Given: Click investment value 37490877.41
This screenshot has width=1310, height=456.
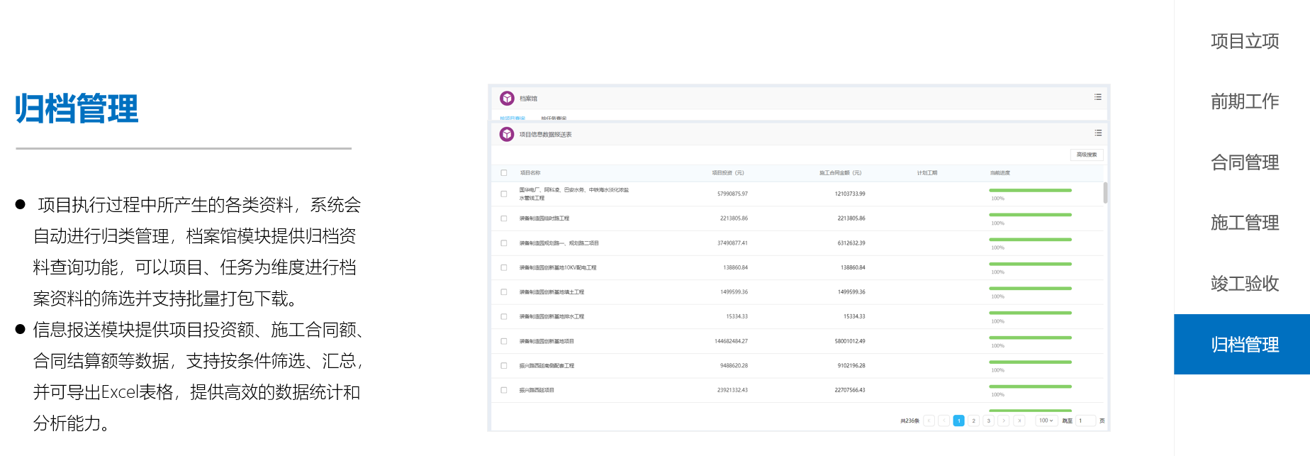Looking at the screenshot, I should tap(732, 243).
